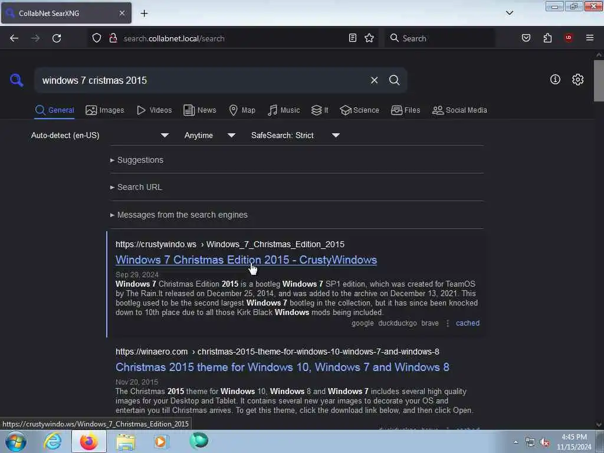This screenshot has width=604, height=453.
Task: Click the winaero.com result URL
Action: [277, 352]
